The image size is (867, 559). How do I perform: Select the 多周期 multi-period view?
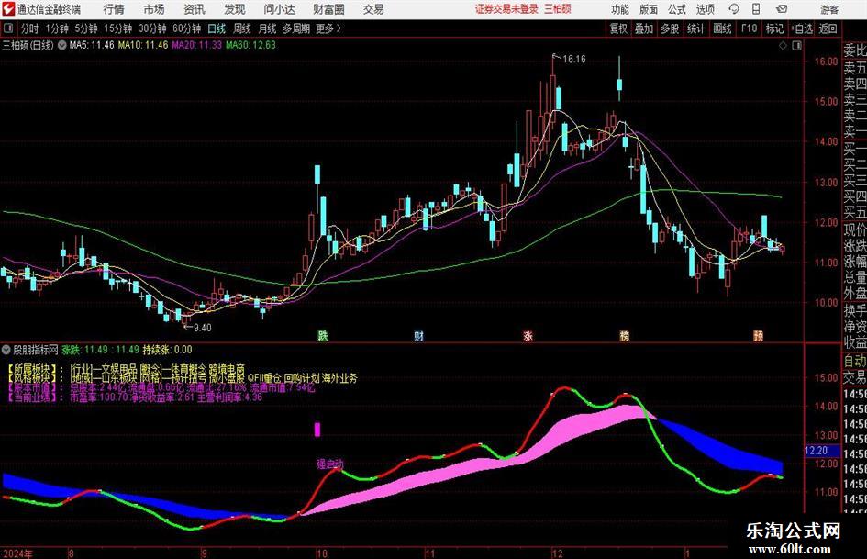tap(296, 28)
